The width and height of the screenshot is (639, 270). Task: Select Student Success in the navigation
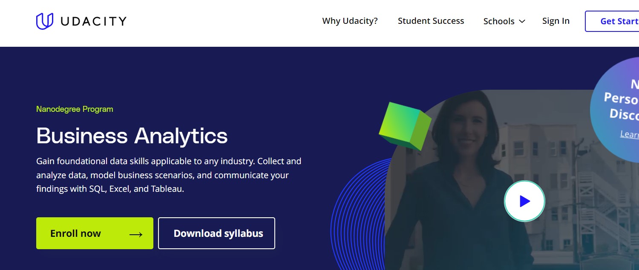tap(431, 21)
